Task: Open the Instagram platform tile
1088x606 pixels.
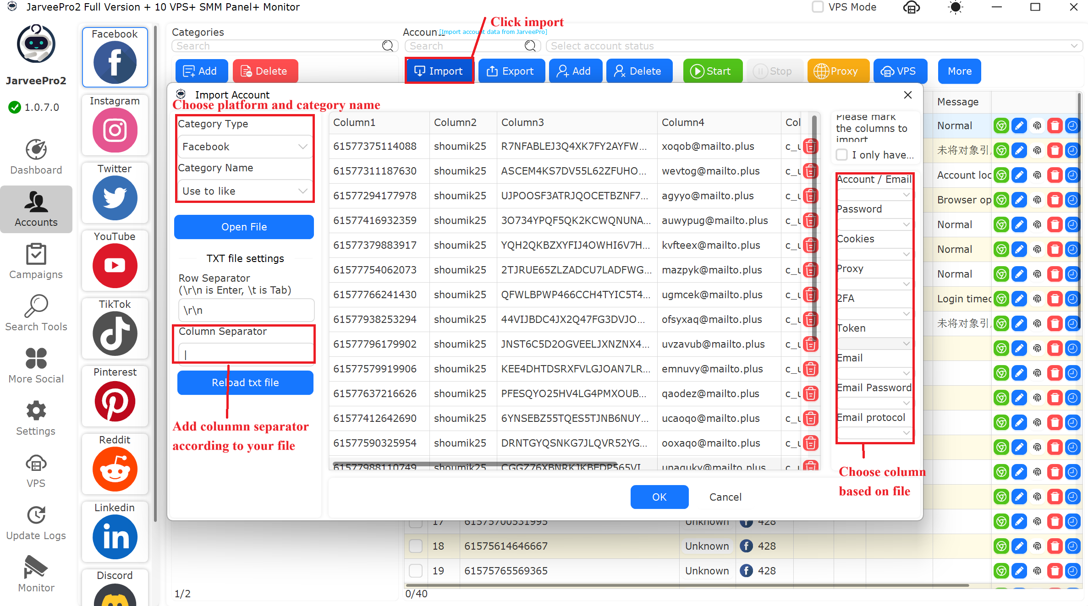Action: click(115, 125)
